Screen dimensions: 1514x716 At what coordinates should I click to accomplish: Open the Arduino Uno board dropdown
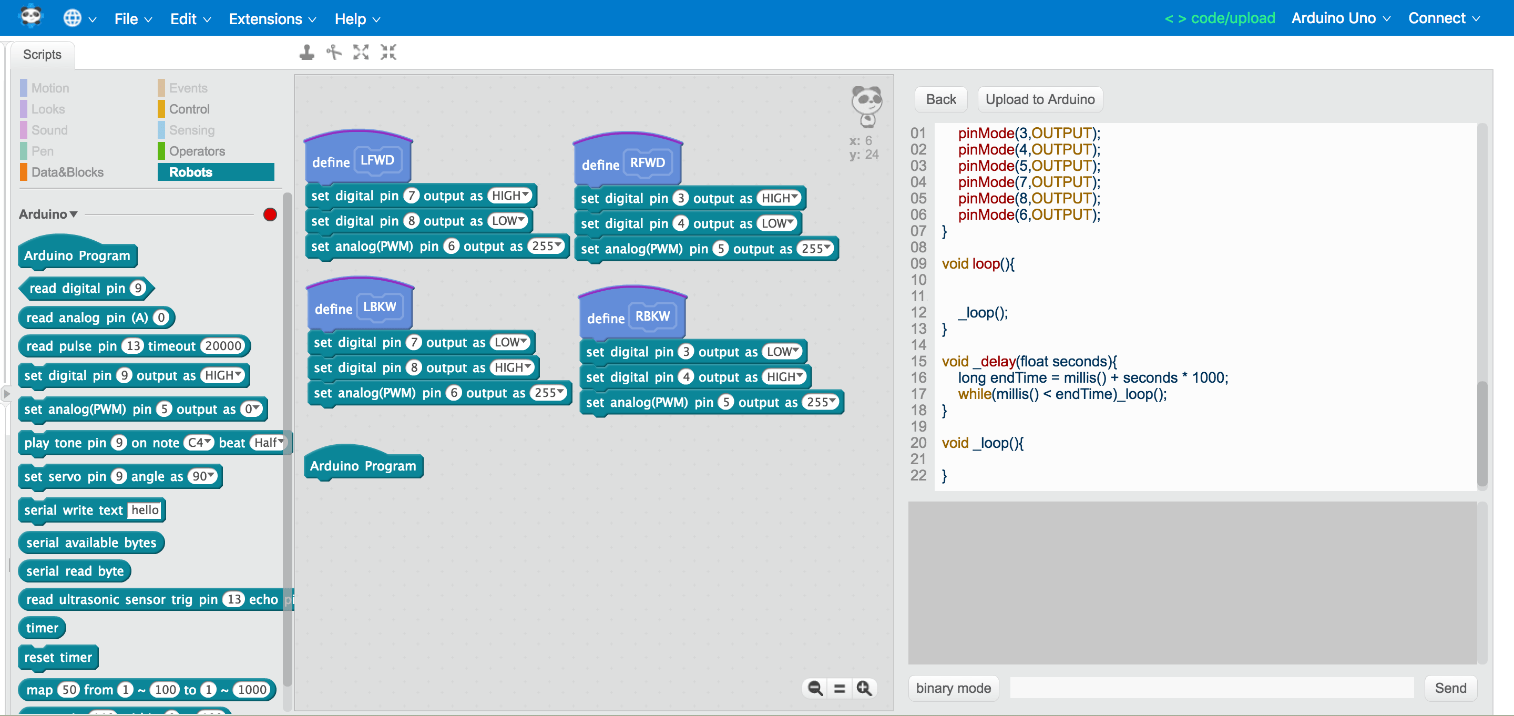[1341, 18]
